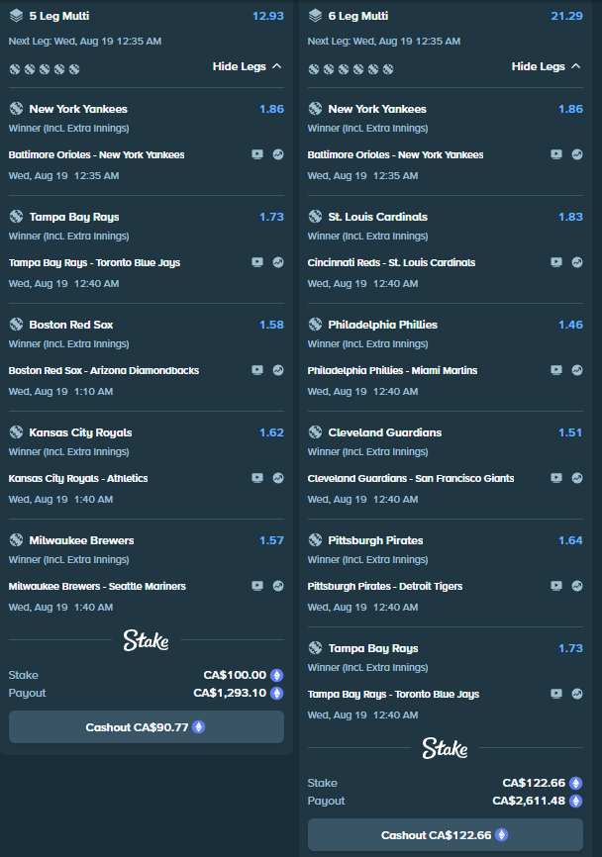Click the 1.57 odds for Milwaukee Brewers
The width and height of the screenshot is (602, 857).
click(x=271, y=540)
